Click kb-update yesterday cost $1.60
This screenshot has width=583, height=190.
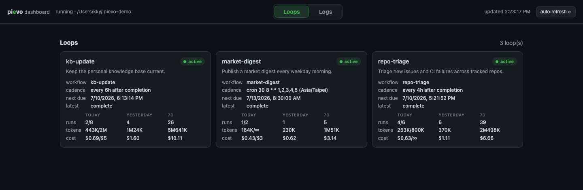click(x=133, y=138)
